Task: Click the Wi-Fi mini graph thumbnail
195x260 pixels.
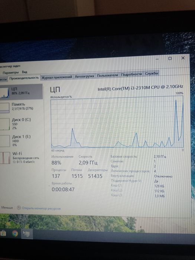Action: click(x=5, y=158)
